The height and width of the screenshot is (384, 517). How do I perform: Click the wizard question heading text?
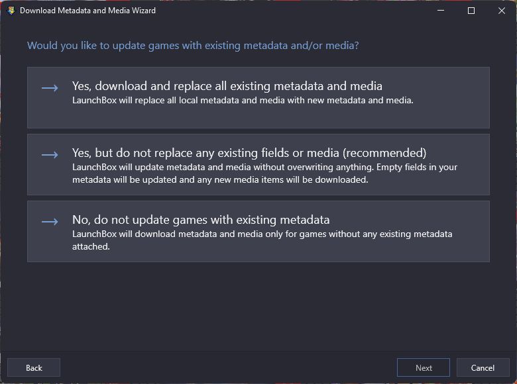[193, 46]
